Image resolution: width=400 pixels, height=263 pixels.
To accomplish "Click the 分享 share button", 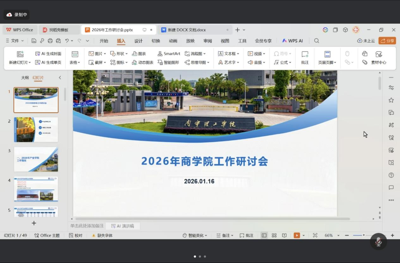I will [x=387, y=41].
